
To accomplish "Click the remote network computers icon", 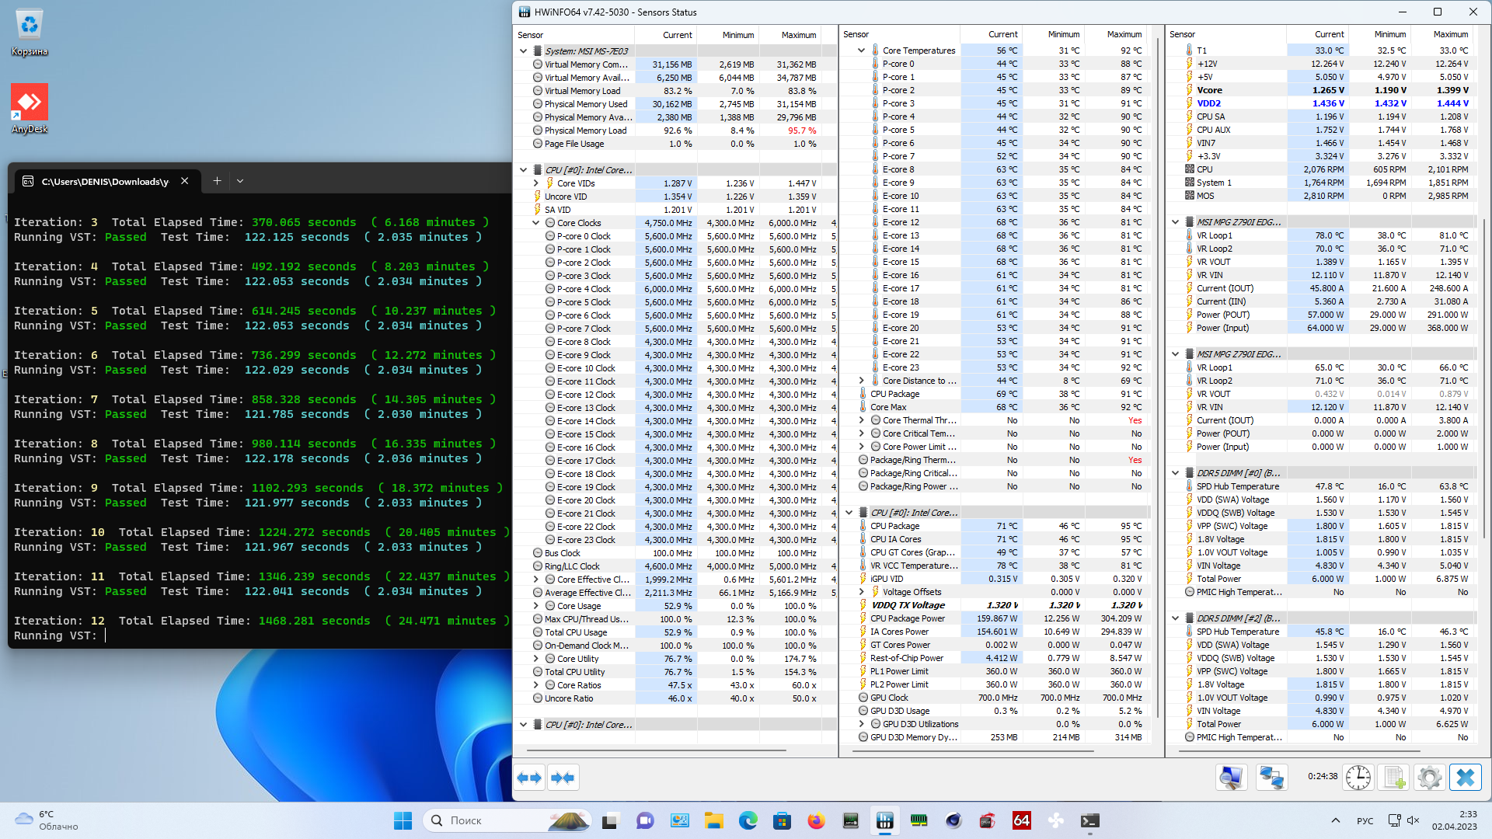I will click(1271, 778).
